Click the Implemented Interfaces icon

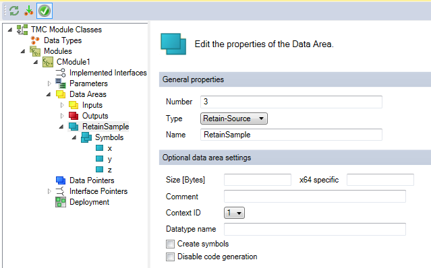61,73
